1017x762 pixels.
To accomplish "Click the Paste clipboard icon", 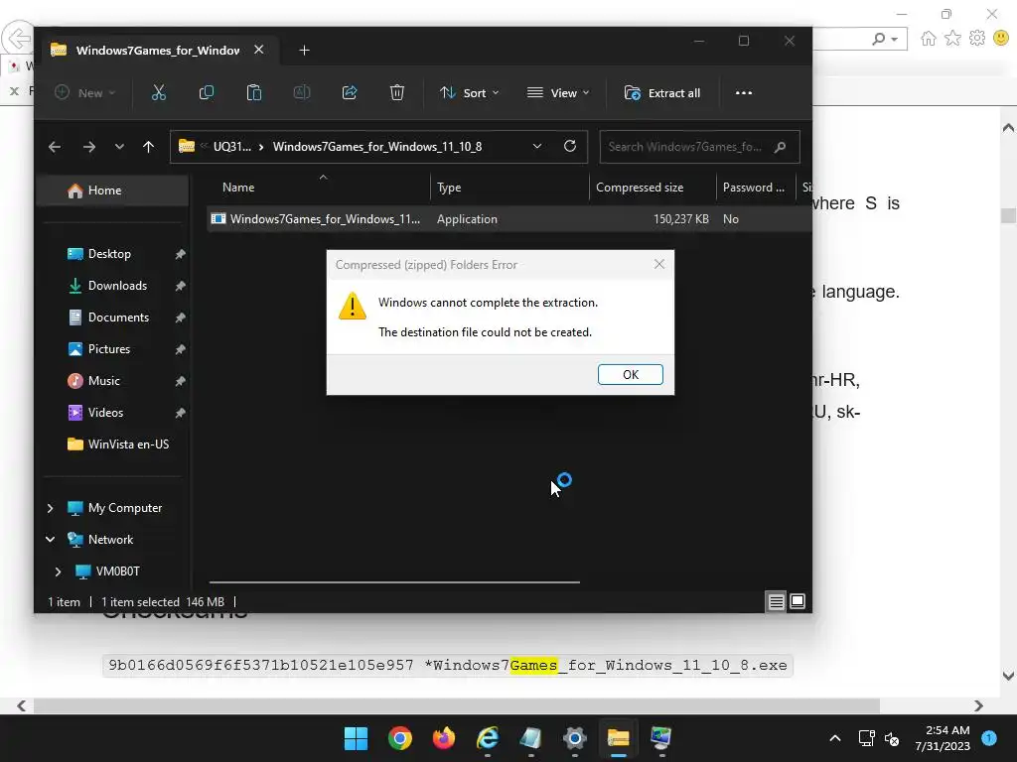I will click(253, 92).
